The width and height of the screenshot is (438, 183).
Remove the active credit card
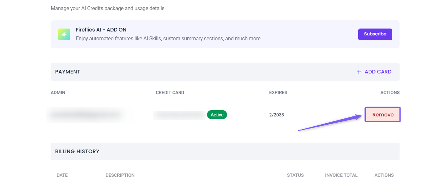pos(382,115)
